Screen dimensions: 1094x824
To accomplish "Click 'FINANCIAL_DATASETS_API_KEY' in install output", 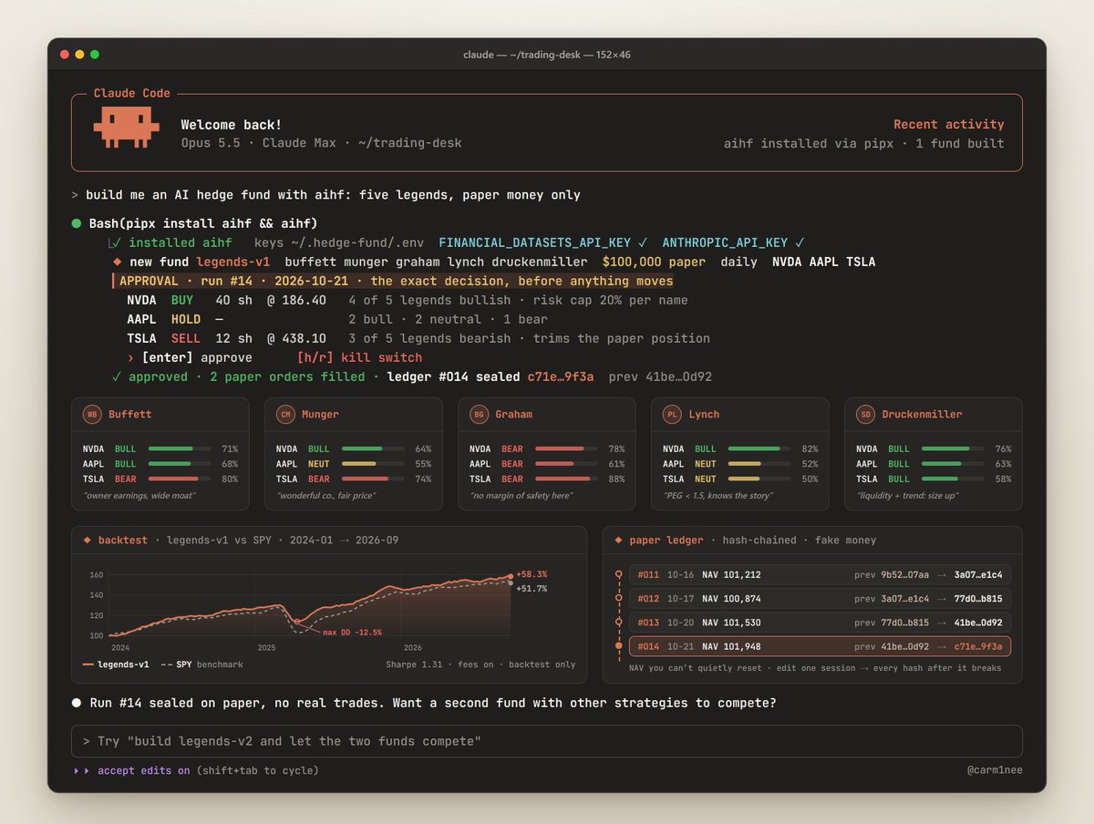I will coord(535,242).
